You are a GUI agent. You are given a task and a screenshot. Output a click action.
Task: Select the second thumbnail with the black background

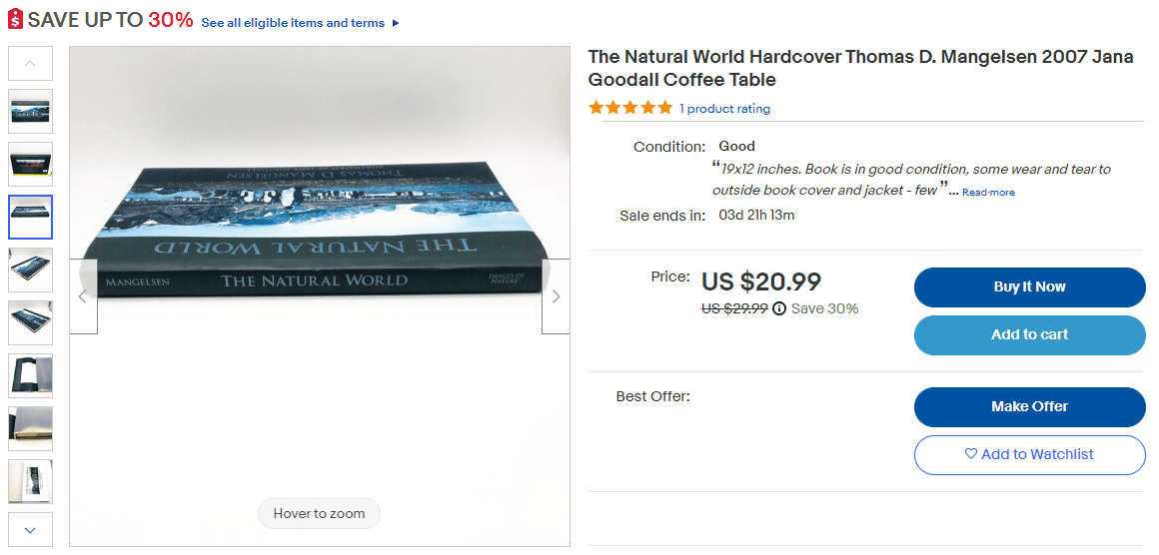click(30, 164)
